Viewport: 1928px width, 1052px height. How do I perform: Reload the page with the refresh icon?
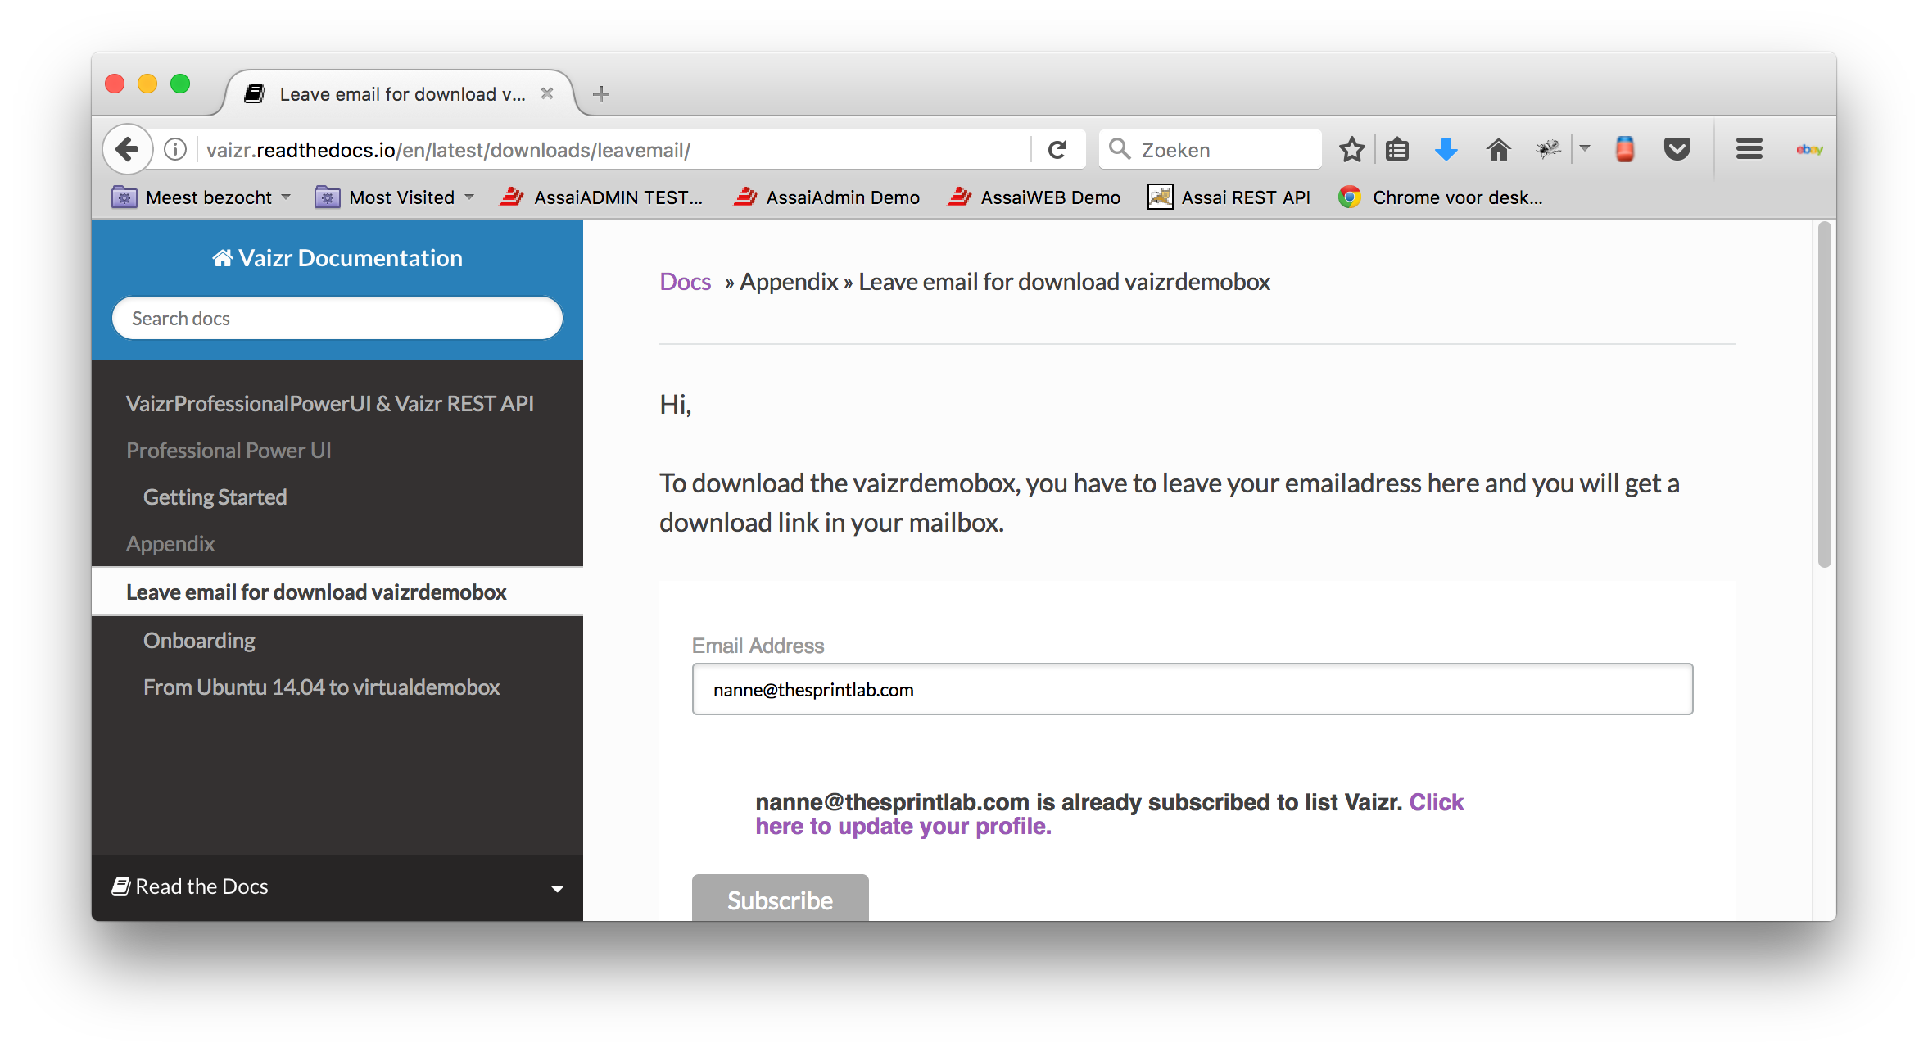(1057, 149)
